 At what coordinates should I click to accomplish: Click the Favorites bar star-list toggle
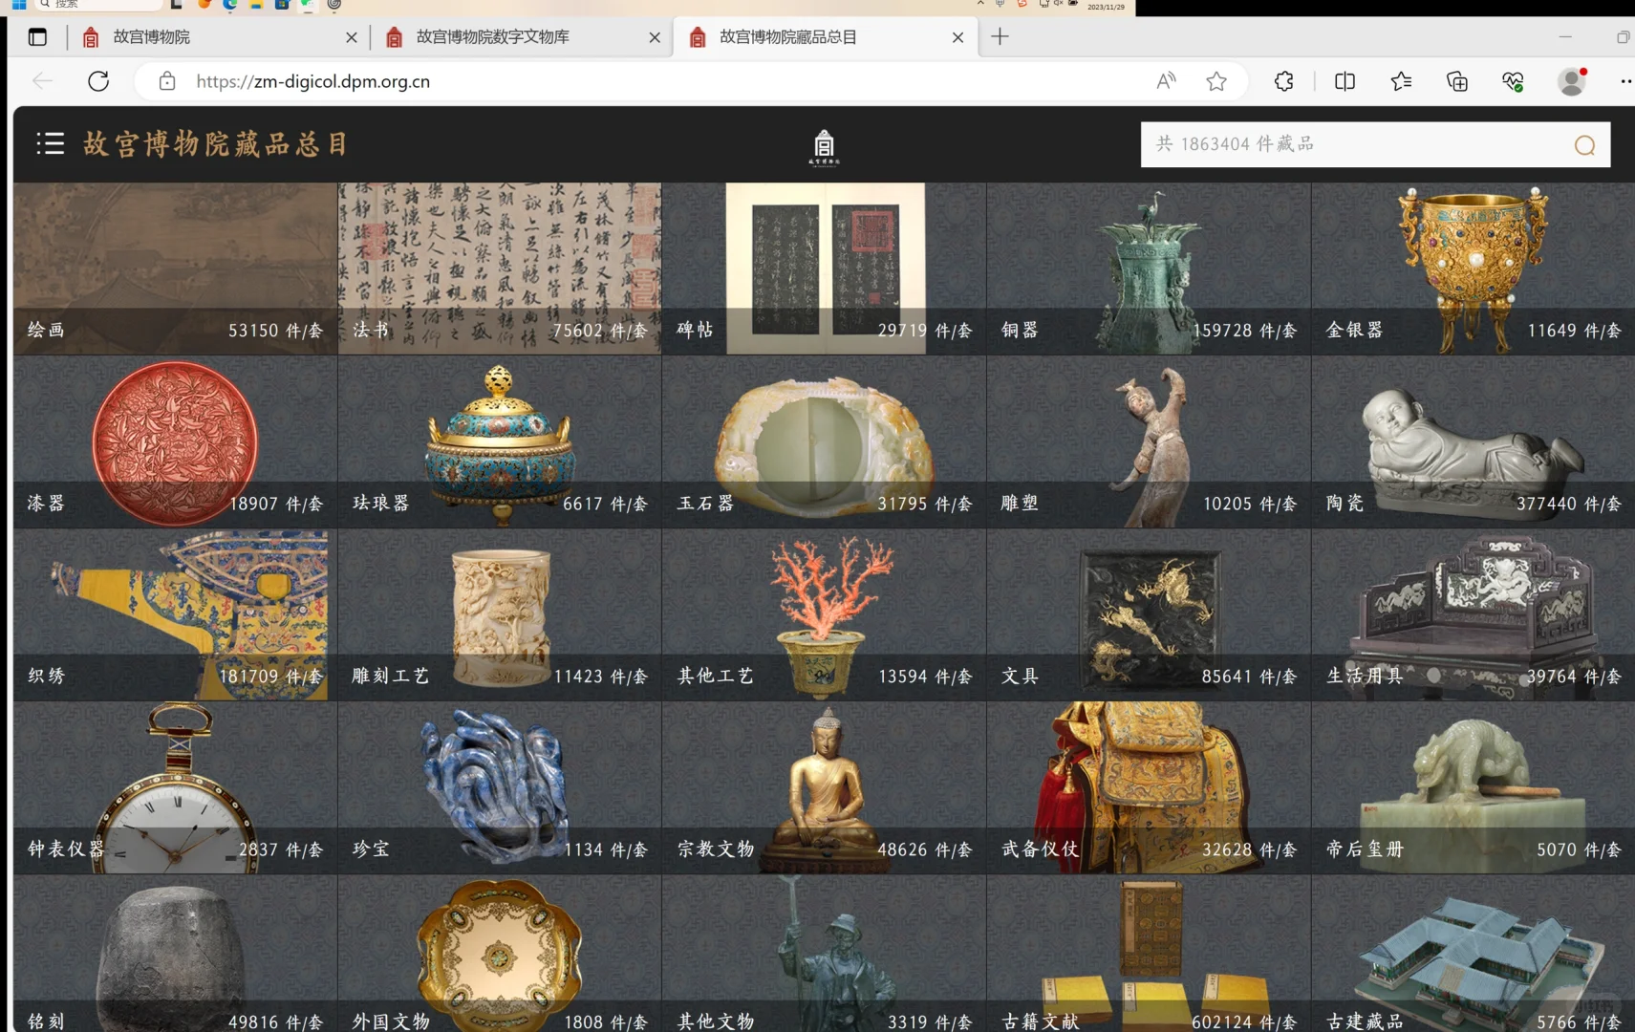tap(1401, 81)
